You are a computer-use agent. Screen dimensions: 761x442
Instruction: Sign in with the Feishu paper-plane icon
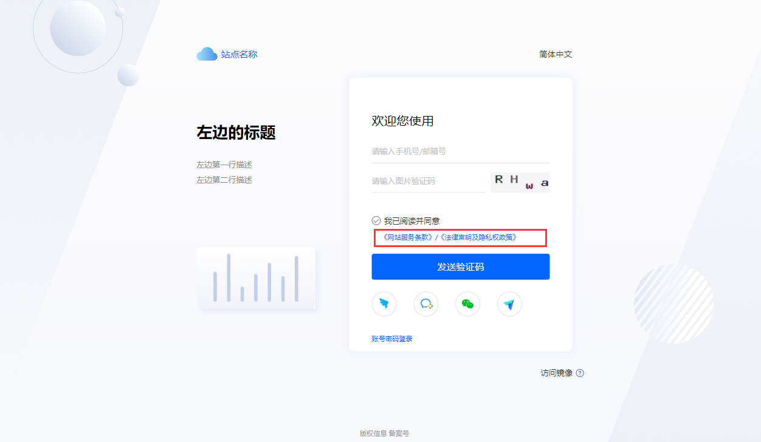pos(509,304)
